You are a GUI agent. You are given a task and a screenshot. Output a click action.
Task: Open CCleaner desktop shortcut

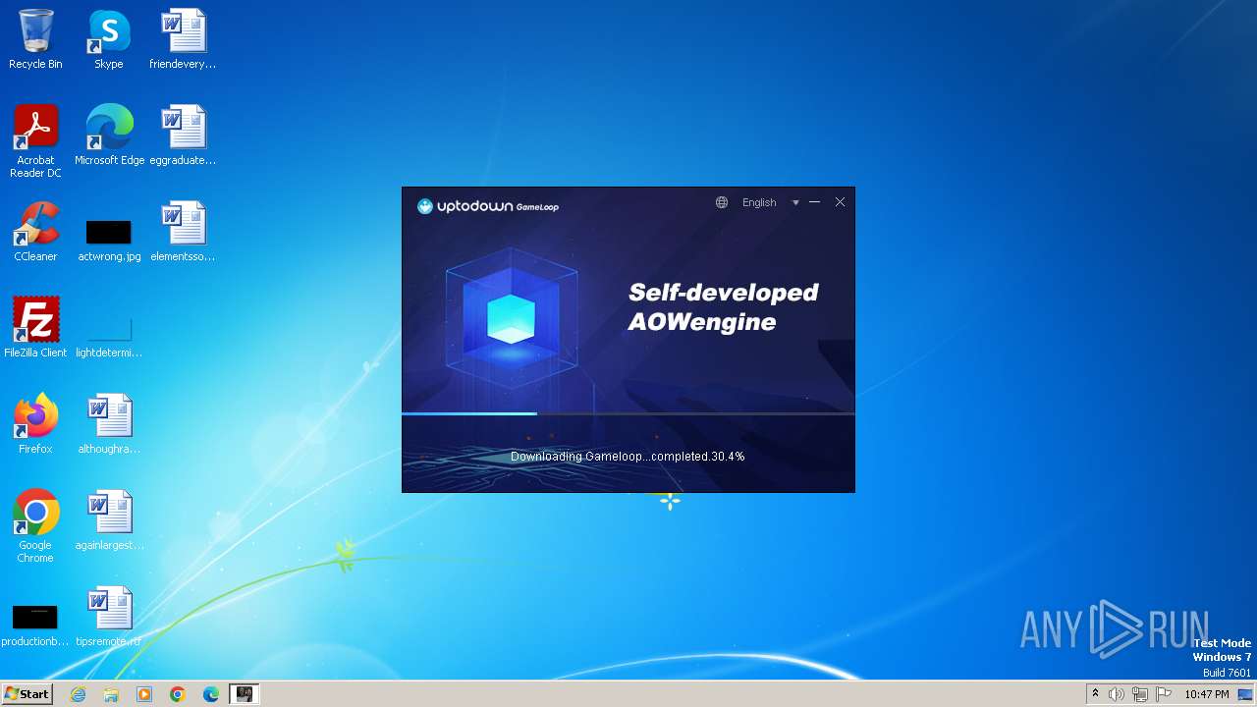[x=35, y=232]
